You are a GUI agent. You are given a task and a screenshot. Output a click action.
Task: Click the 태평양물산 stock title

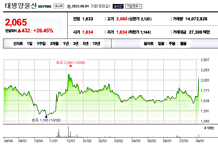point(21,6)
